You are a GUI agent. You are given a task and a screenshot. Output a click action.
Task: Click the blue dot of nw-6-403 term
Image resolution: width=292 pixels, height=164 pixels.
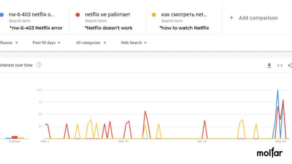tap(2, 15)
